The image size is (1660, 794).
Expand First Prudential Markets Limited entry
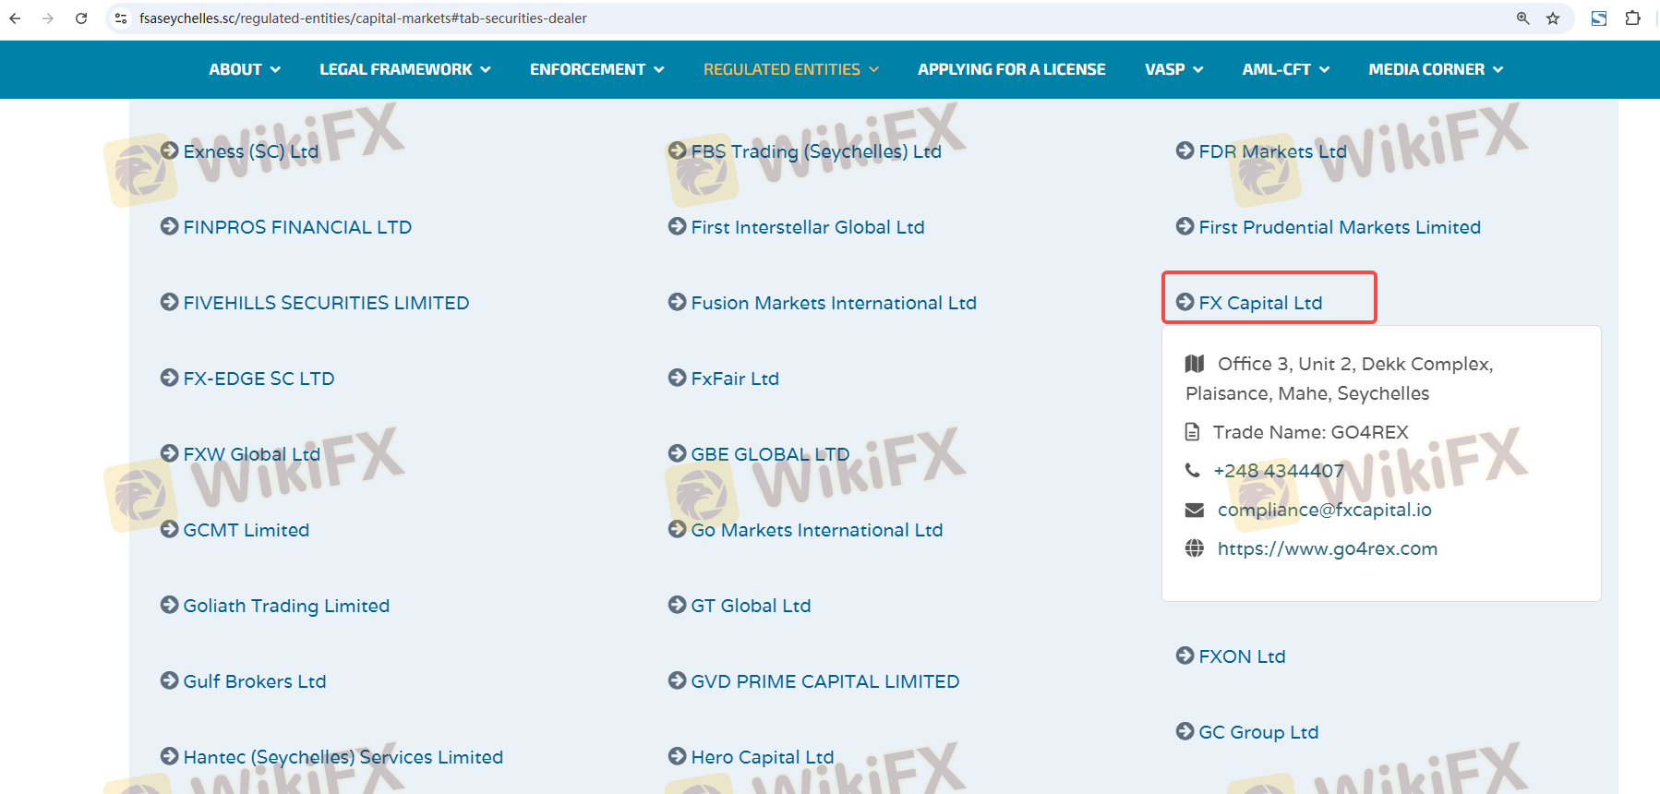(1329, 227)
